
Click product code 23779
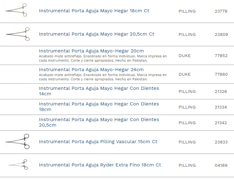[x=221, y=11]
